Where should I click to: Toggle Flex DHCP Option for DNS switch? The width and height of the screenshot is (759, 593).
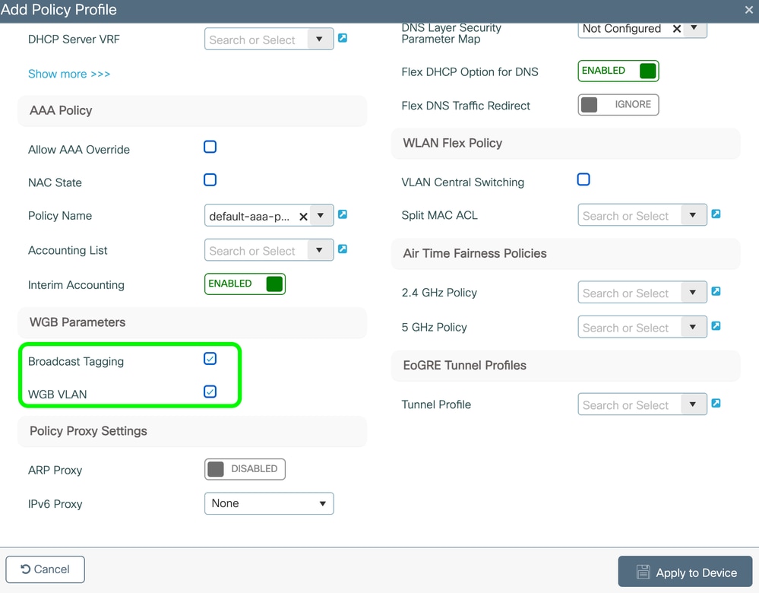pyautogui.click(x=618, y=71)
